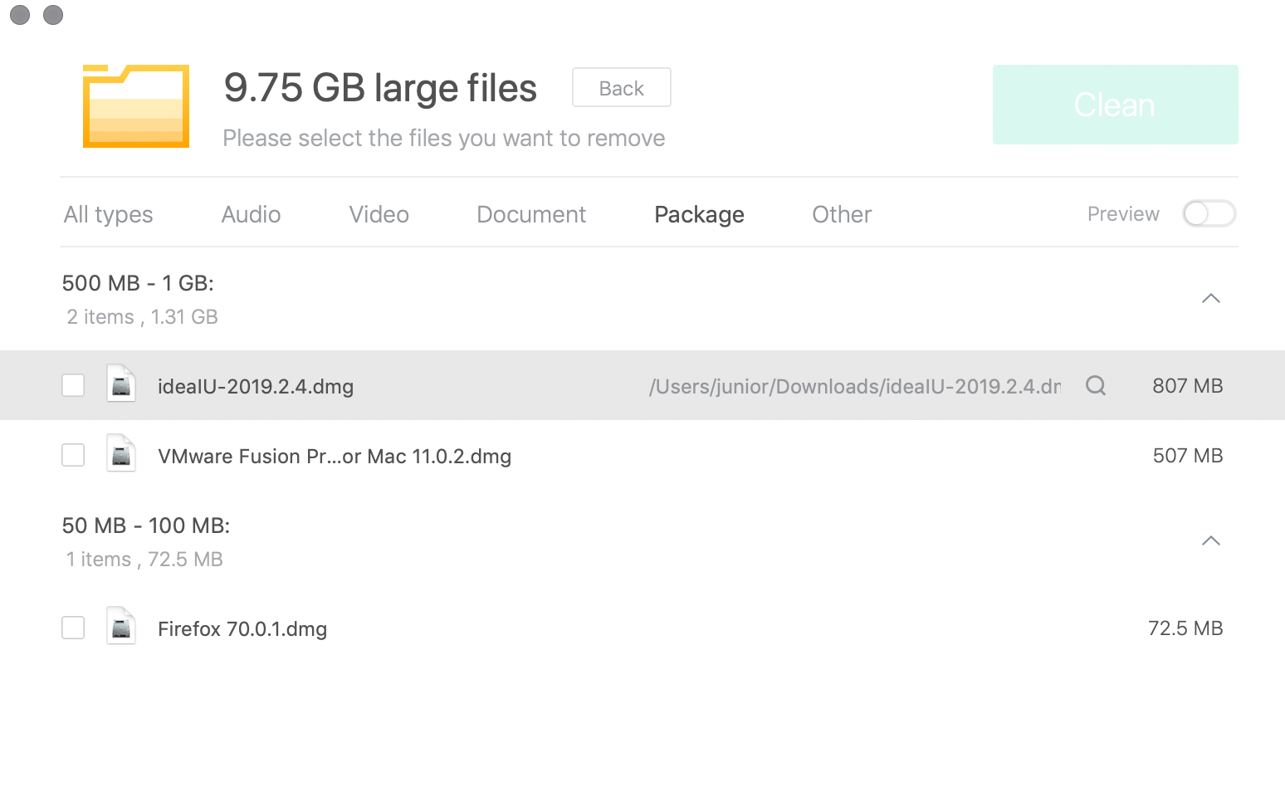The width and height of the screenshot is (1285, 792).
Task: Enable the Preview toggle switch
Action: click(x=1209, y=214)
